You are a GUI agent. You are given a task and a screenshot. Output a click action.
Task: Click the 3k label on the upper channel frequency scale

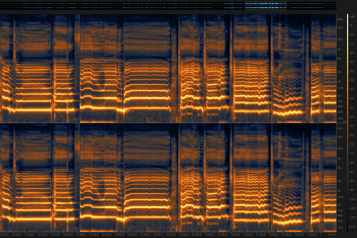click(x=339, y=72)
